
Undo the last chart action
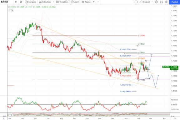(x=94, y=2)
